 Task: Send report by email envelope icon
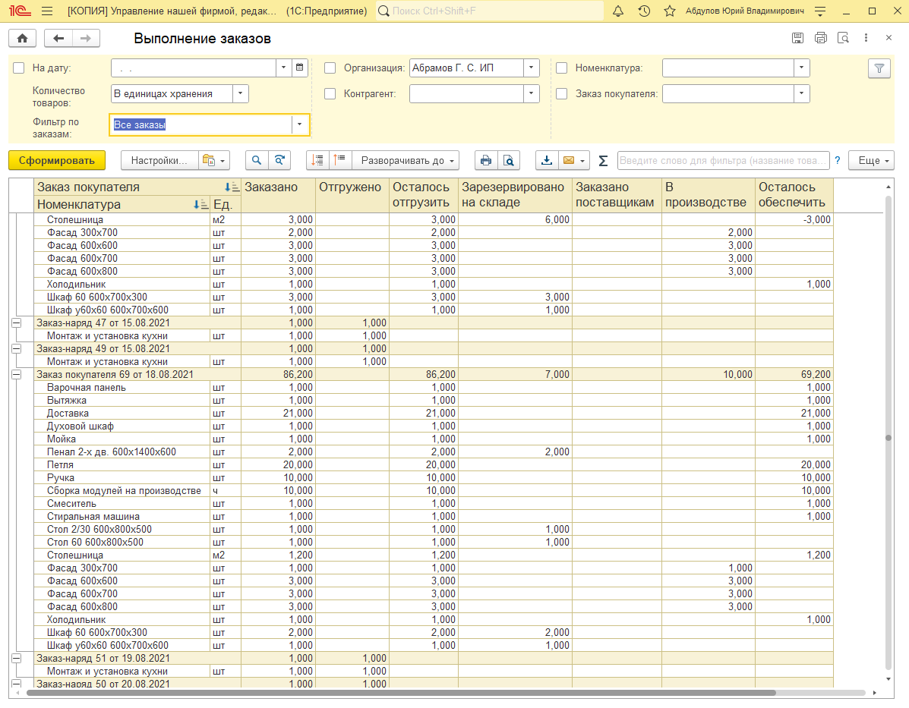pyautogui.click(x=569, y=160)
